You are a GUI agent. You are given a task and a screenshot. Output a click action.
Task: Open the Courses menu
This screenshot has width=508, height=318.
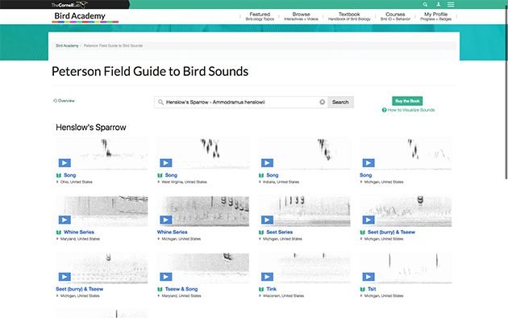[395, 16]
